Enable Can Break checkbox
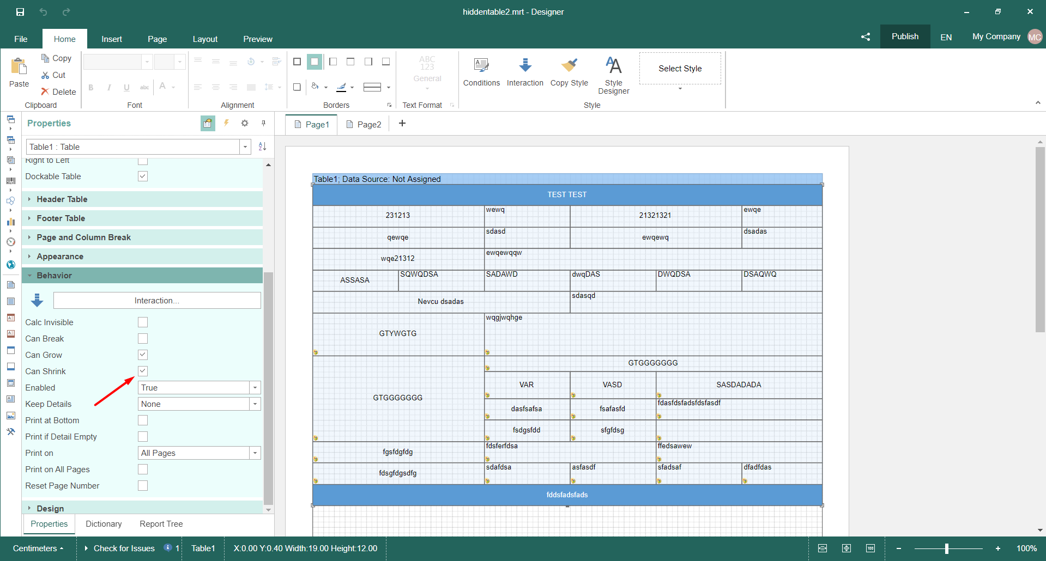 143,339
